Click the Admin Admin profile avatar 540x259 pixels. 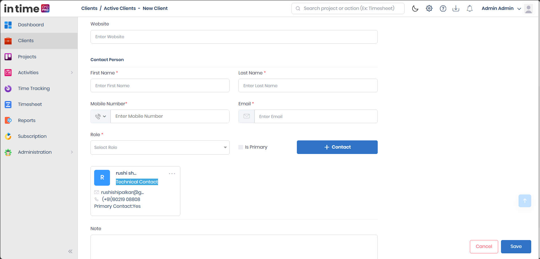(x=528, y=8)
